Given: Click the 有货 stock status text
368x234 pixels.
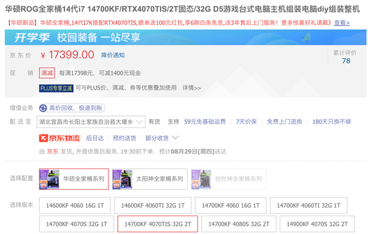Looking at the screenshot, I should (x=154, y=122).
